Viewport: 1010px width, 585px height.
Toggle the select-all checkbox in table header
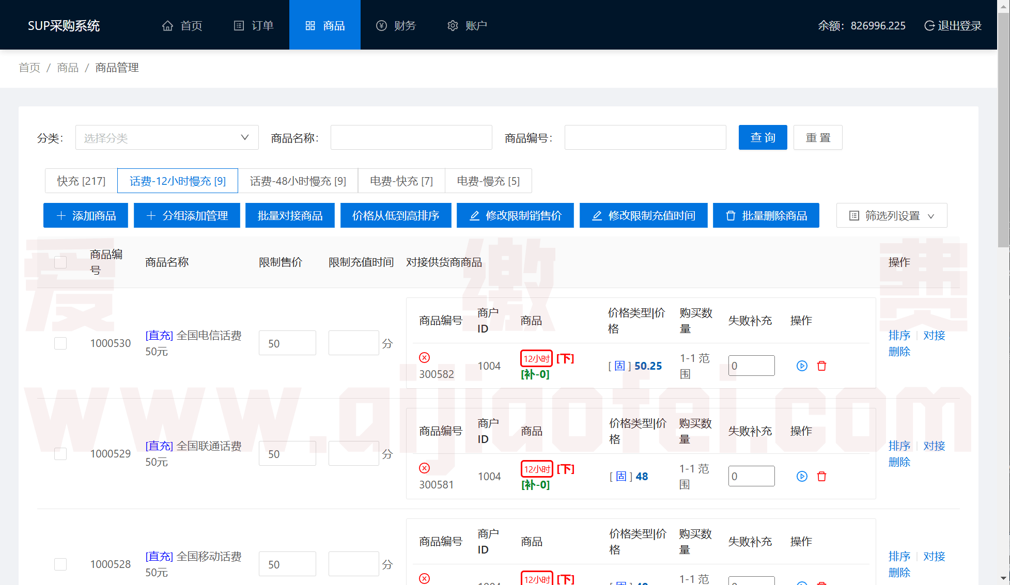[60, 262]
